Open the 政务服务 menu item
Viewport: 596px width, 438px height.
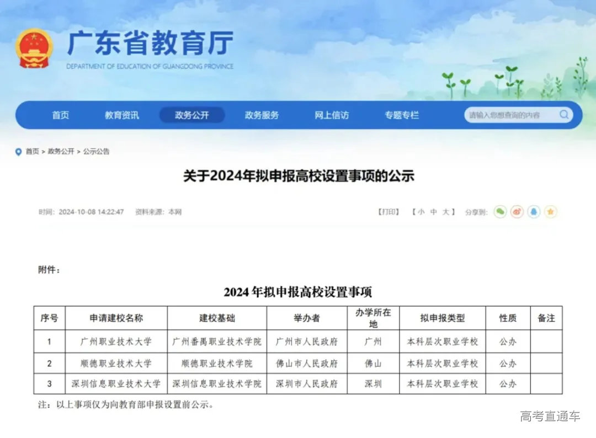coord(262,115)
